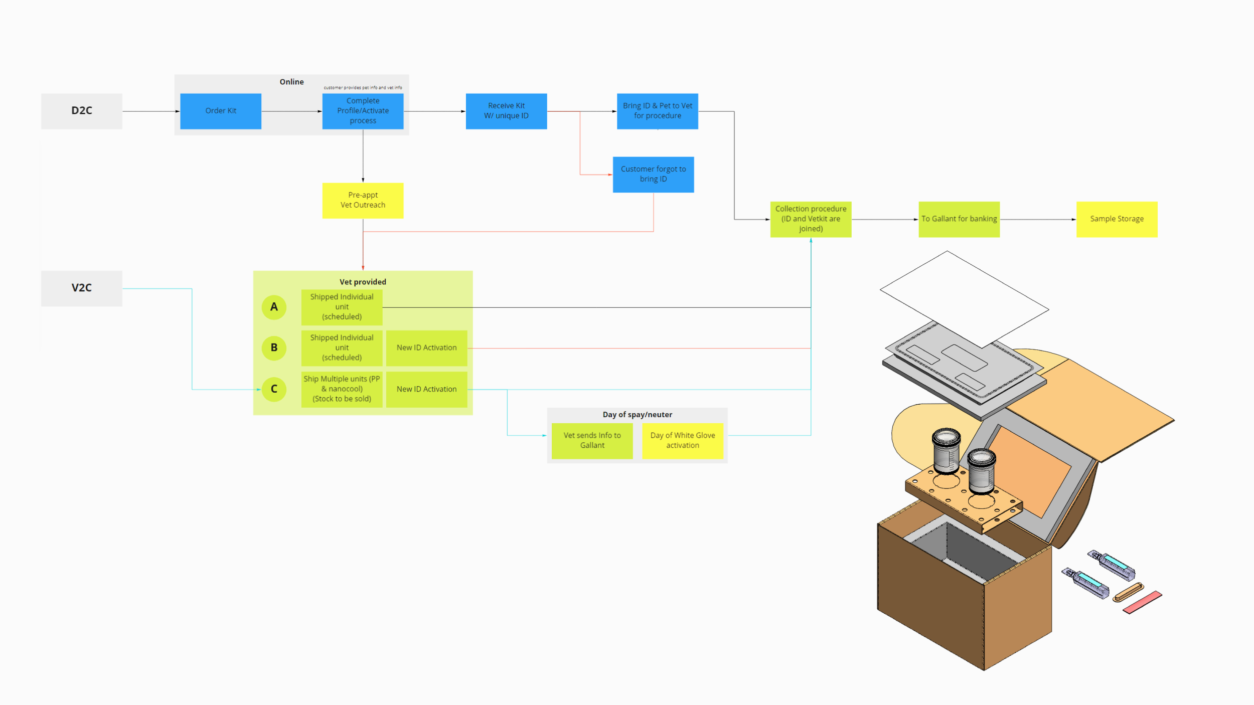Select Complete Profile/Activate process box
Viewport: 1254px width, 705px height.
[363, 111]
